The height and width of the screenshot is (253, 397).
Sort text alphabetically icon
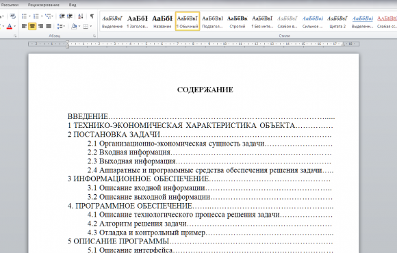pos(81,16)
